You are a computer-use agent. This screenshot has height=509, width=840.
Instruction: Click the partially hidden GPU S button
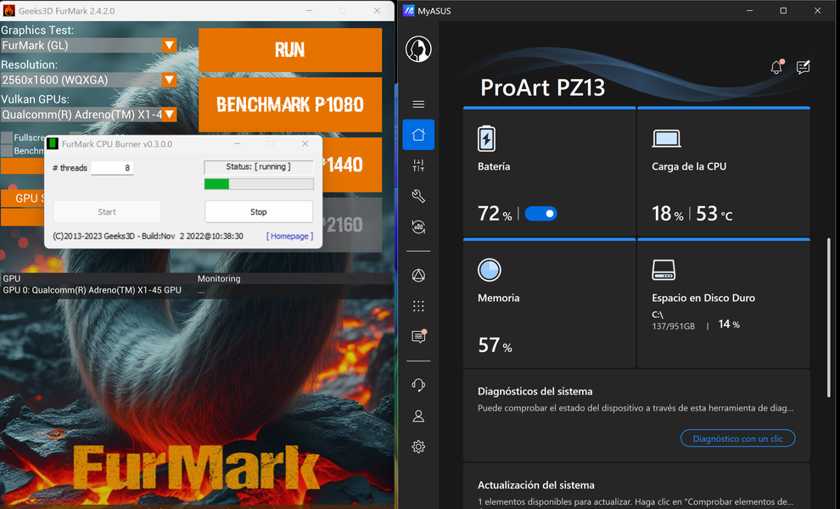23,199
